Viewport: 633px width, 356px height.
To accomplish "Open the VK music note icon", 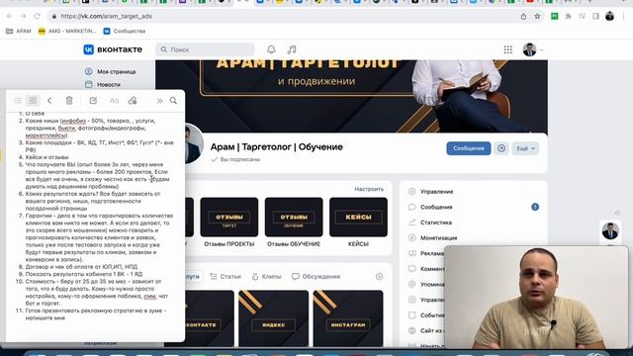I will [292, 49].
